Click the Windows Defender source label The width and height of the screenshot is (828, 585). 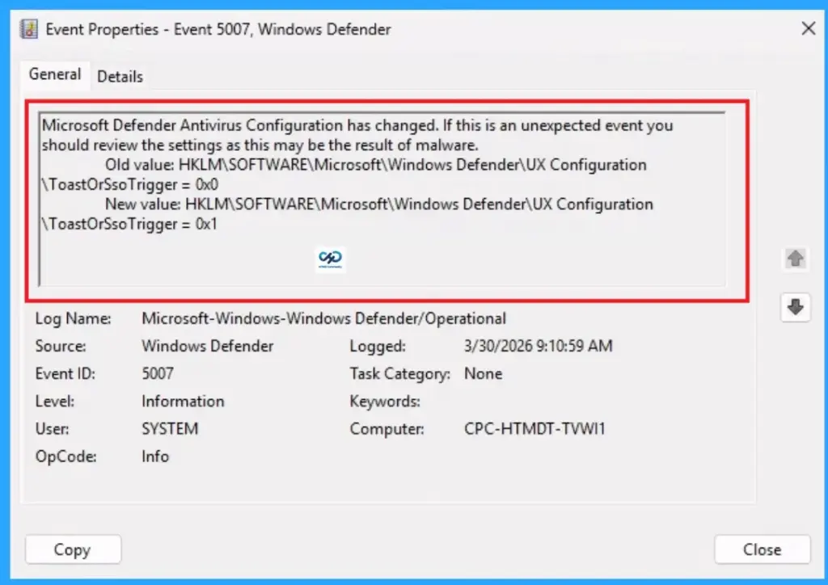pos(206,346)
